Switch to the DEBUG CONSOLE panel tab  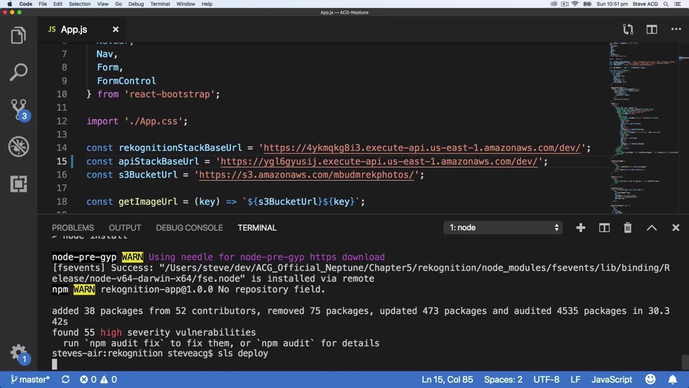[x=189, y=228]
